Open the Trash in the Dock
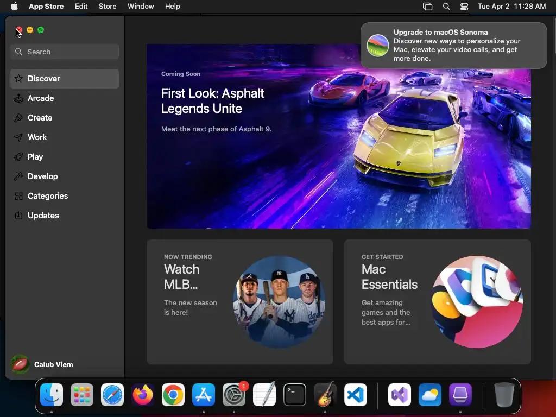 coord(504,395)
